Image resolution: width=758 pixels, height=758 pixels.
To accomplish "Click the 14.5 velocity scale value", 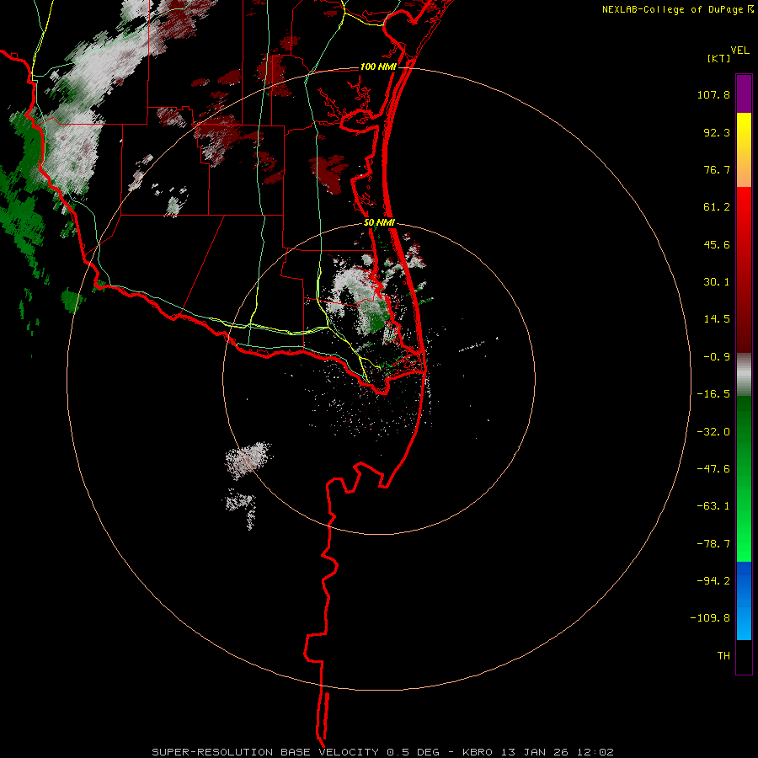I will tap(717, 319).
